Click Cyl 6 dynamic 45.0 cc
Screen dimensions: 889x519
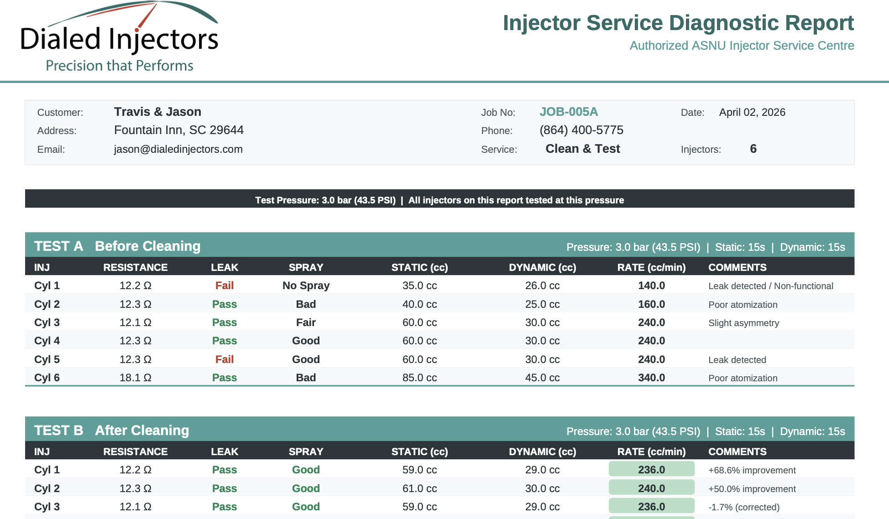543,378
